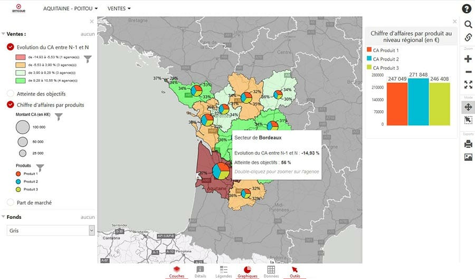Zoom out with the minus icon
This screenshot has width=475, height=279.
(x=468, y=72)
